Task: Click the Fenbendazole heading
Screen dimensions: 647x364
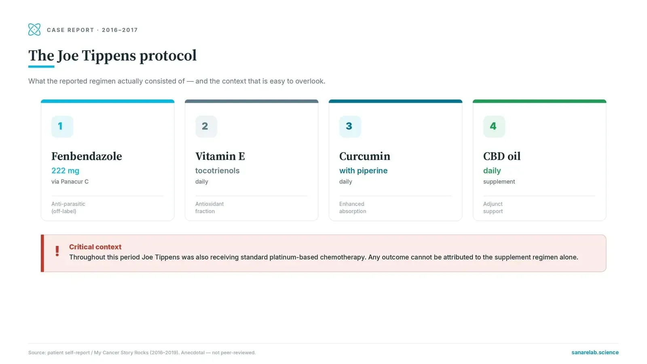Action: click(x=87, y=156)
